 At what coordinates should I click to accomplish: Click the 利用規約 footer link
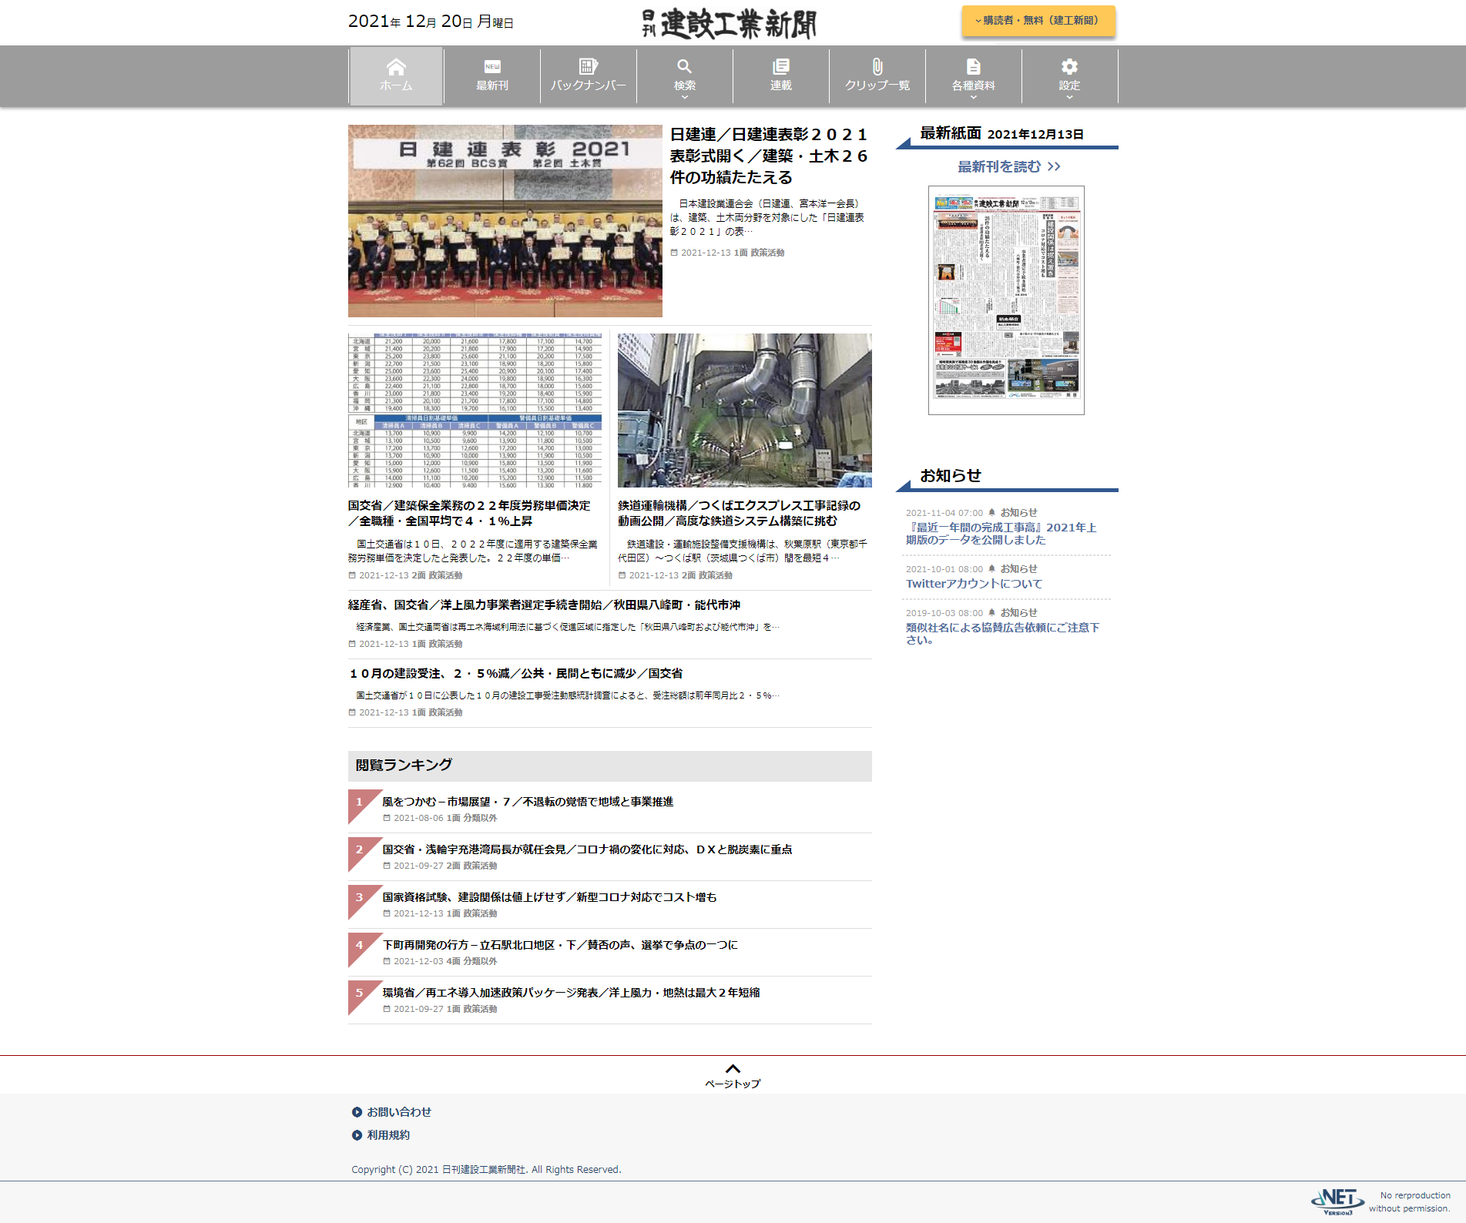pyautogui.click(x=388, y=1135)
